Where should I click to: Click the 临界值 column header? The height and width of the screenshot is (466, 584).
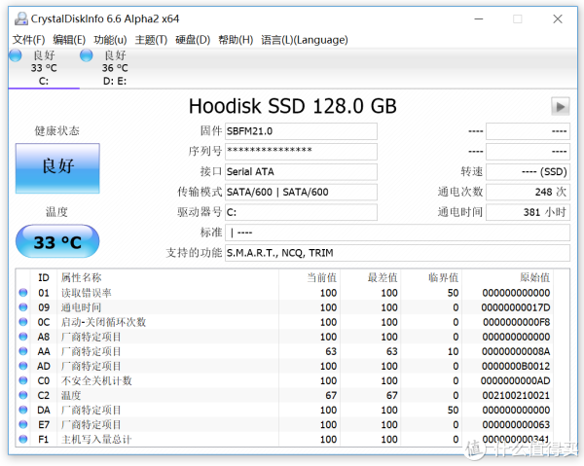tap(444, 277)
